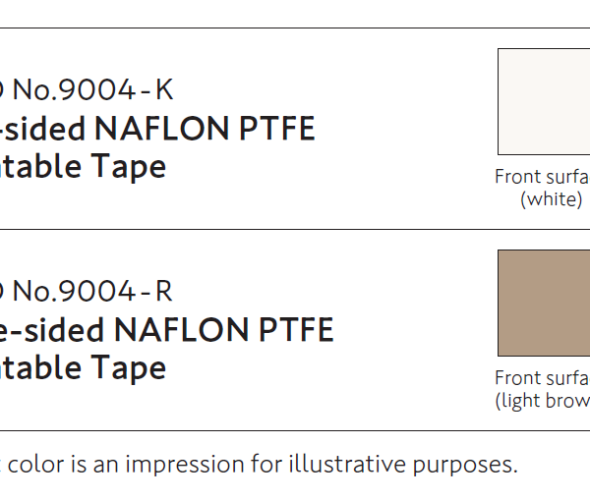This screenshot has width=590, height=500.
Task: Click the Tape heading line under No.9004-R
Action: pos(84,367)
